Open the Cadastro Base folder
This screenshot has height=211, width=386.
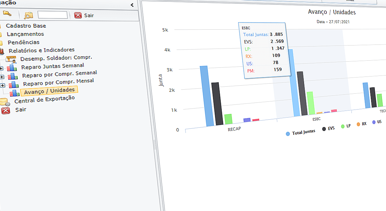pos(26,26)
